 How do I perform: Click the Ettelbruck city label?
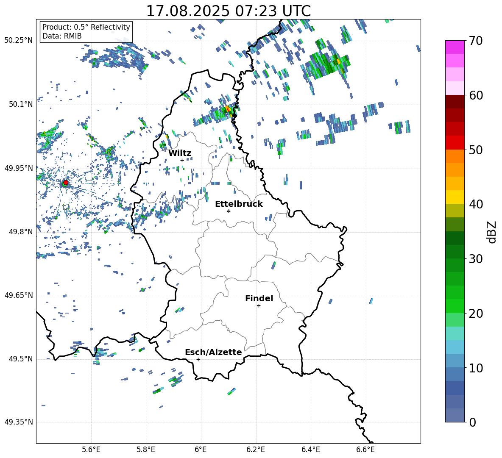tap(239, 204)
